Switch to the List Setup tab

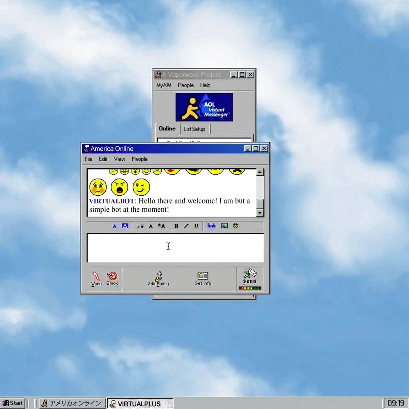click(x=194, y=129)
